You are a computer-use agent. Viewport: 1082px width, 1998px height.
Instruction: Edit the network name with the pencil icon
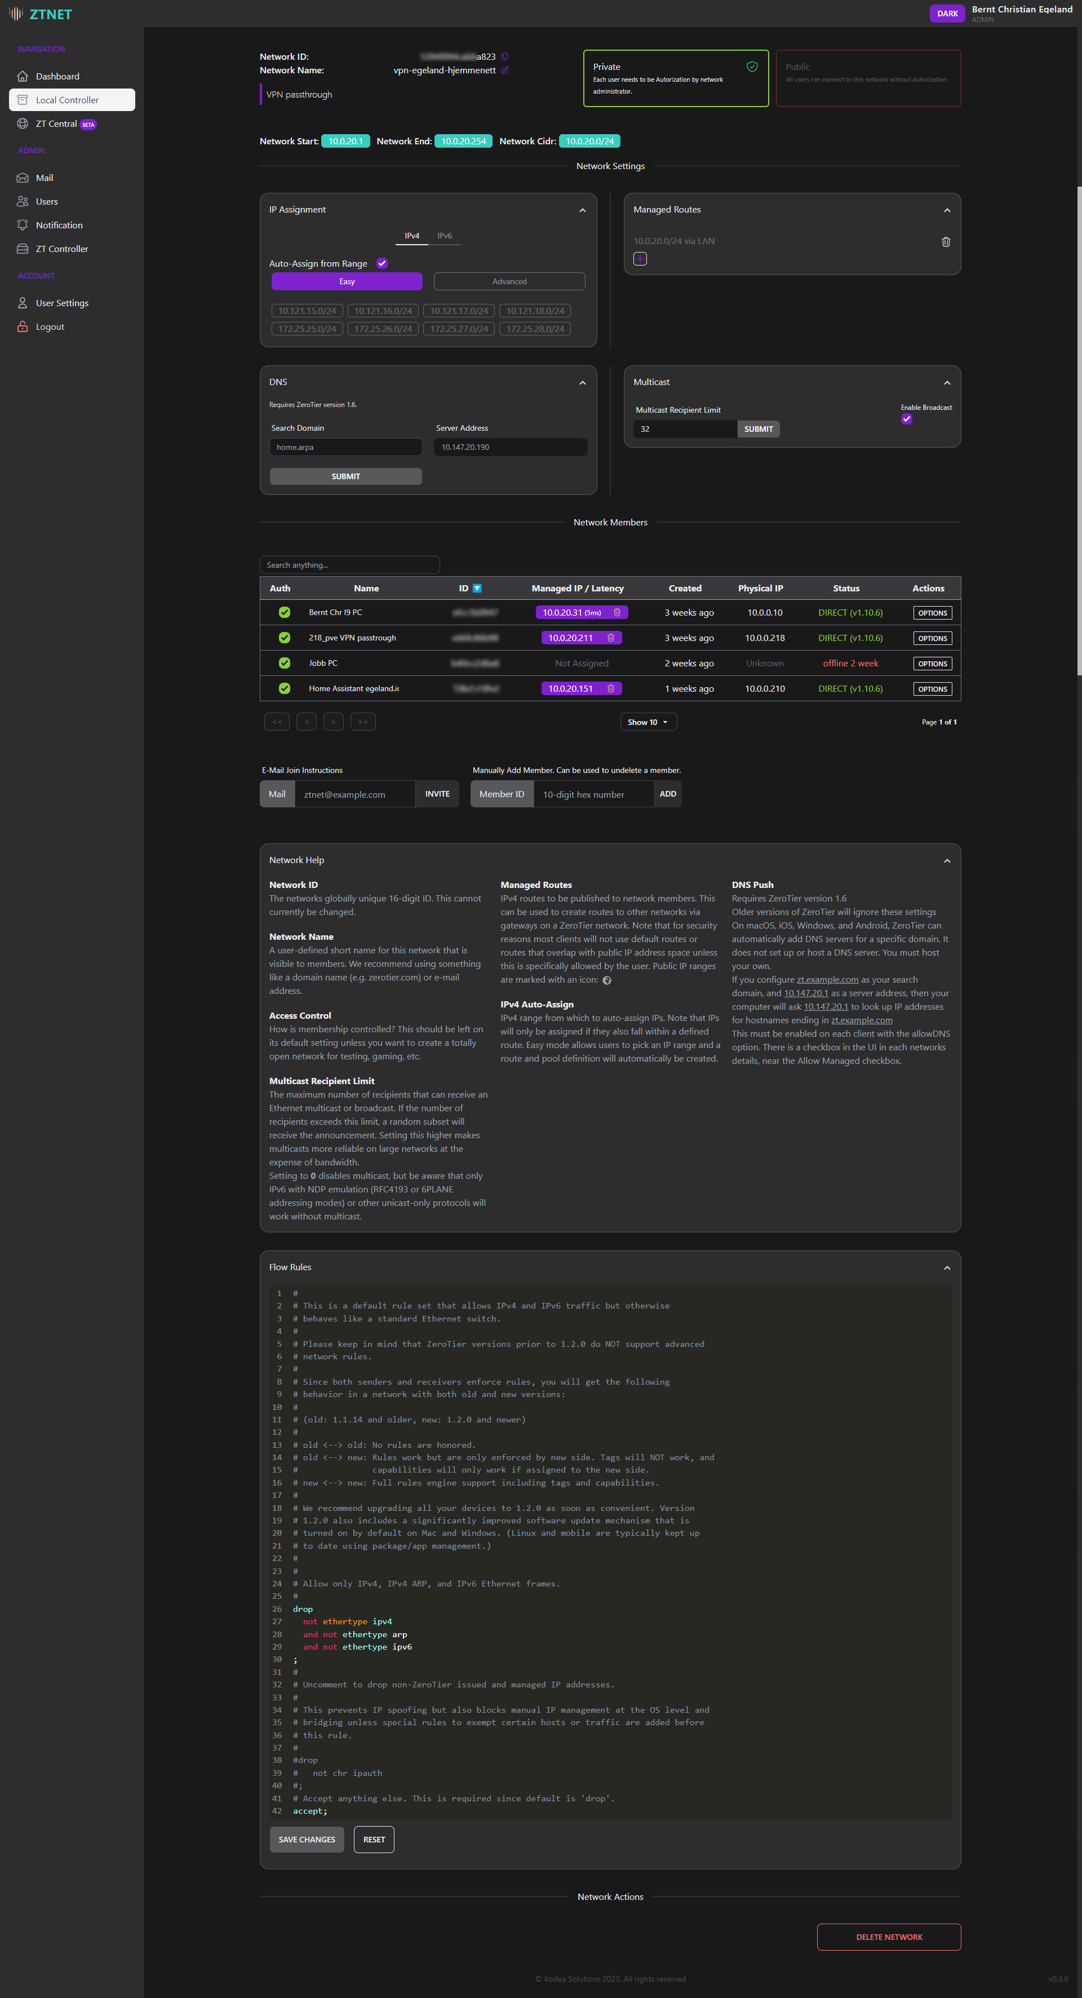click(504, 70)
